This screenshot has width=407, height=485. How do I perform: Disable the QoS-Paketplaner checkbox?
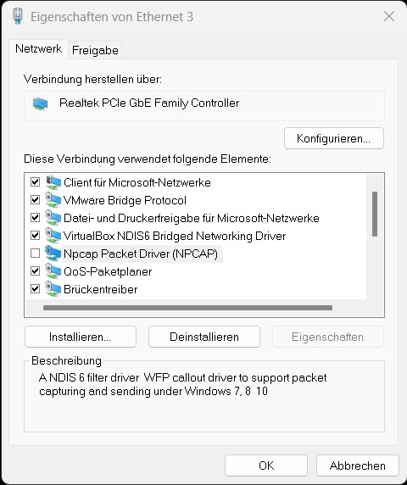36,271
